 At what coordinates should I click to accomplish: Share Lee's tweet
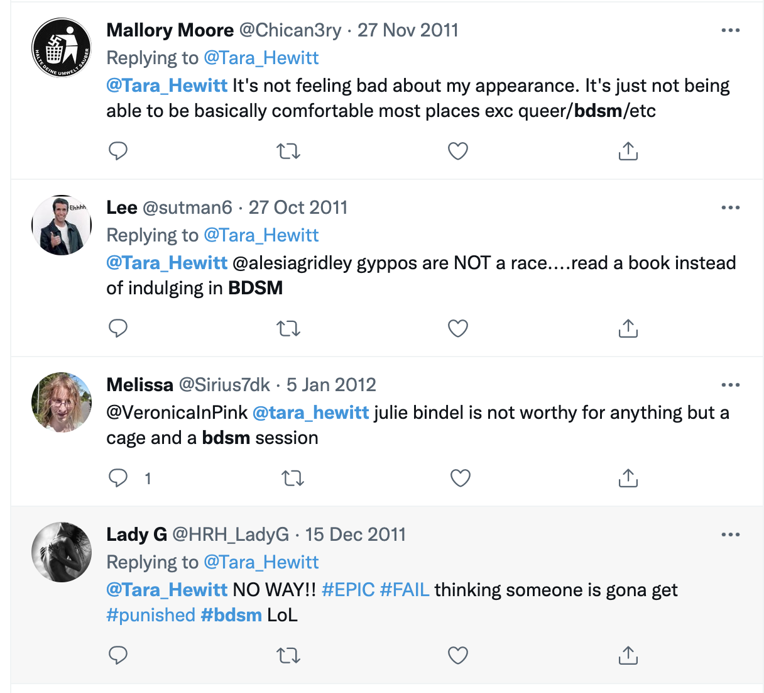[x=628, y=328]
